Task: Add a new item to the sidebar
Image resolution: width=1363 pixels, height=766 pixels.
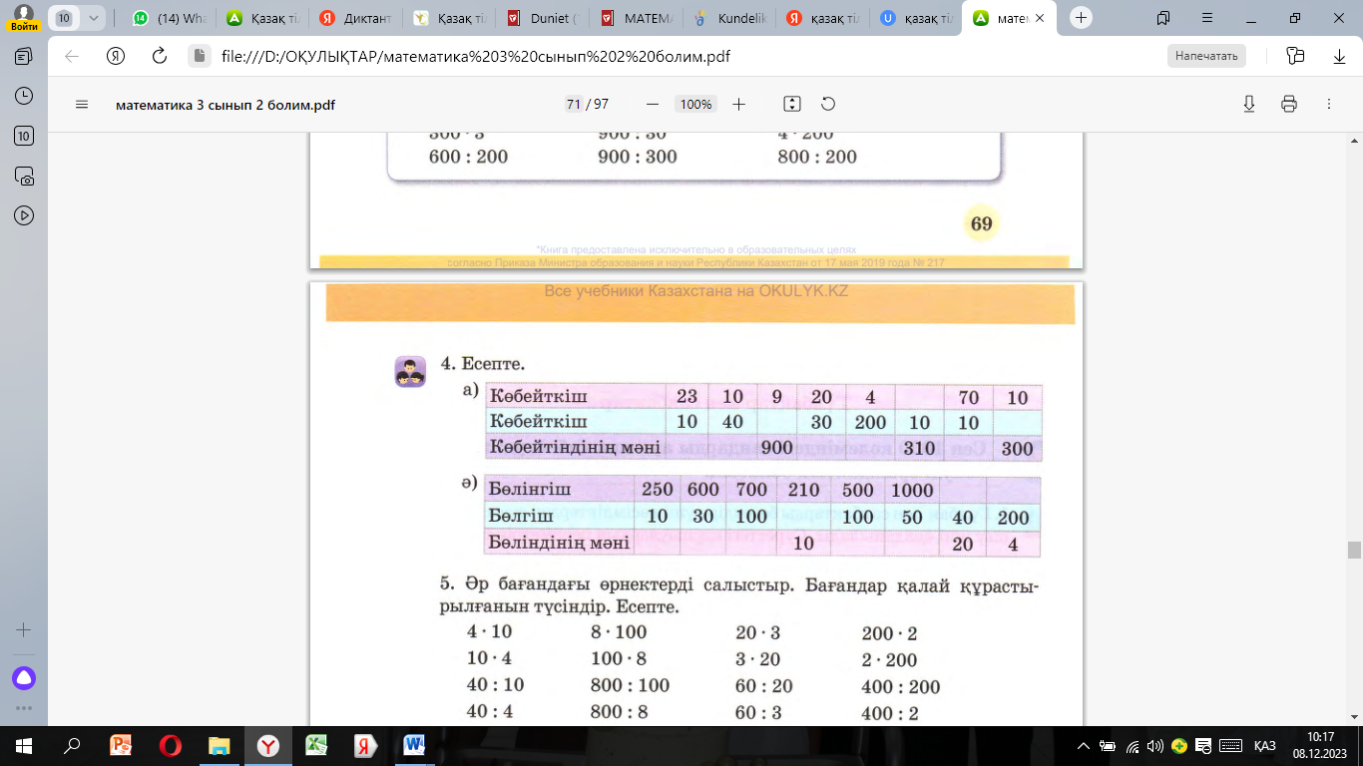Action: (x=24, y=630)
